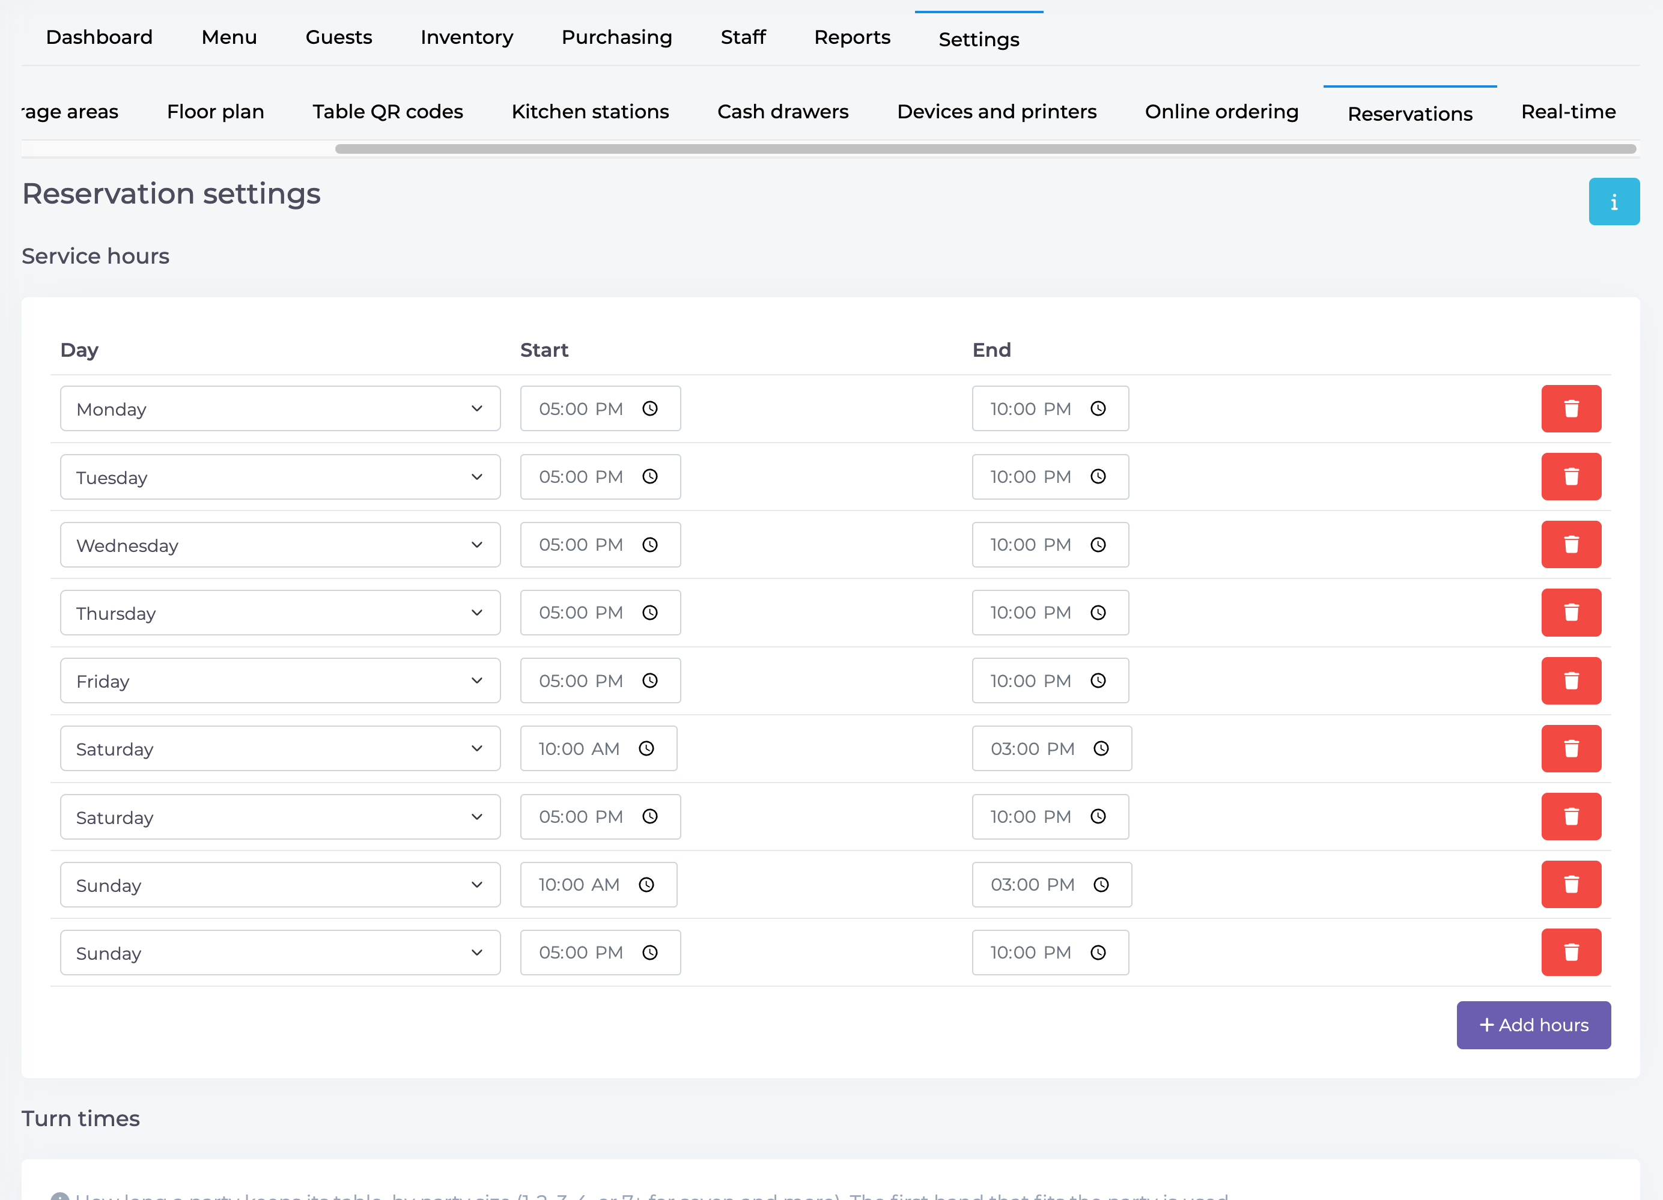Image resolution: width=1663 pixels, height=1200 pixels.
Task: Edit the Wednesday start time field
Action: tap(601, 545)
